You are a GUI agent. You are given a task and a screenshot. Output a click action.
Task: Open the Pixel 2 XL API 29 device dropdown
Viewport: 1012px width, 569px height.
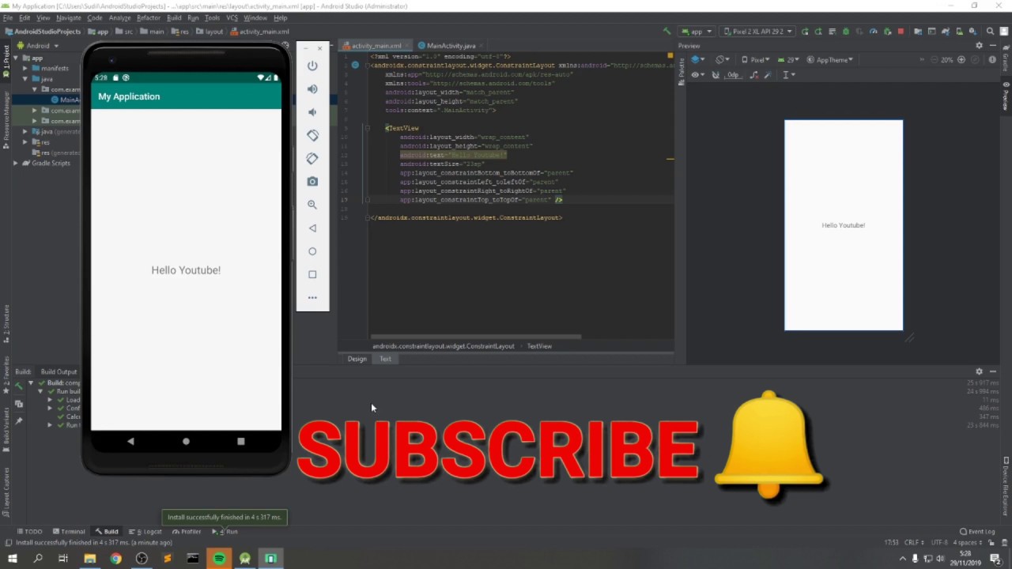pos(758,32)
